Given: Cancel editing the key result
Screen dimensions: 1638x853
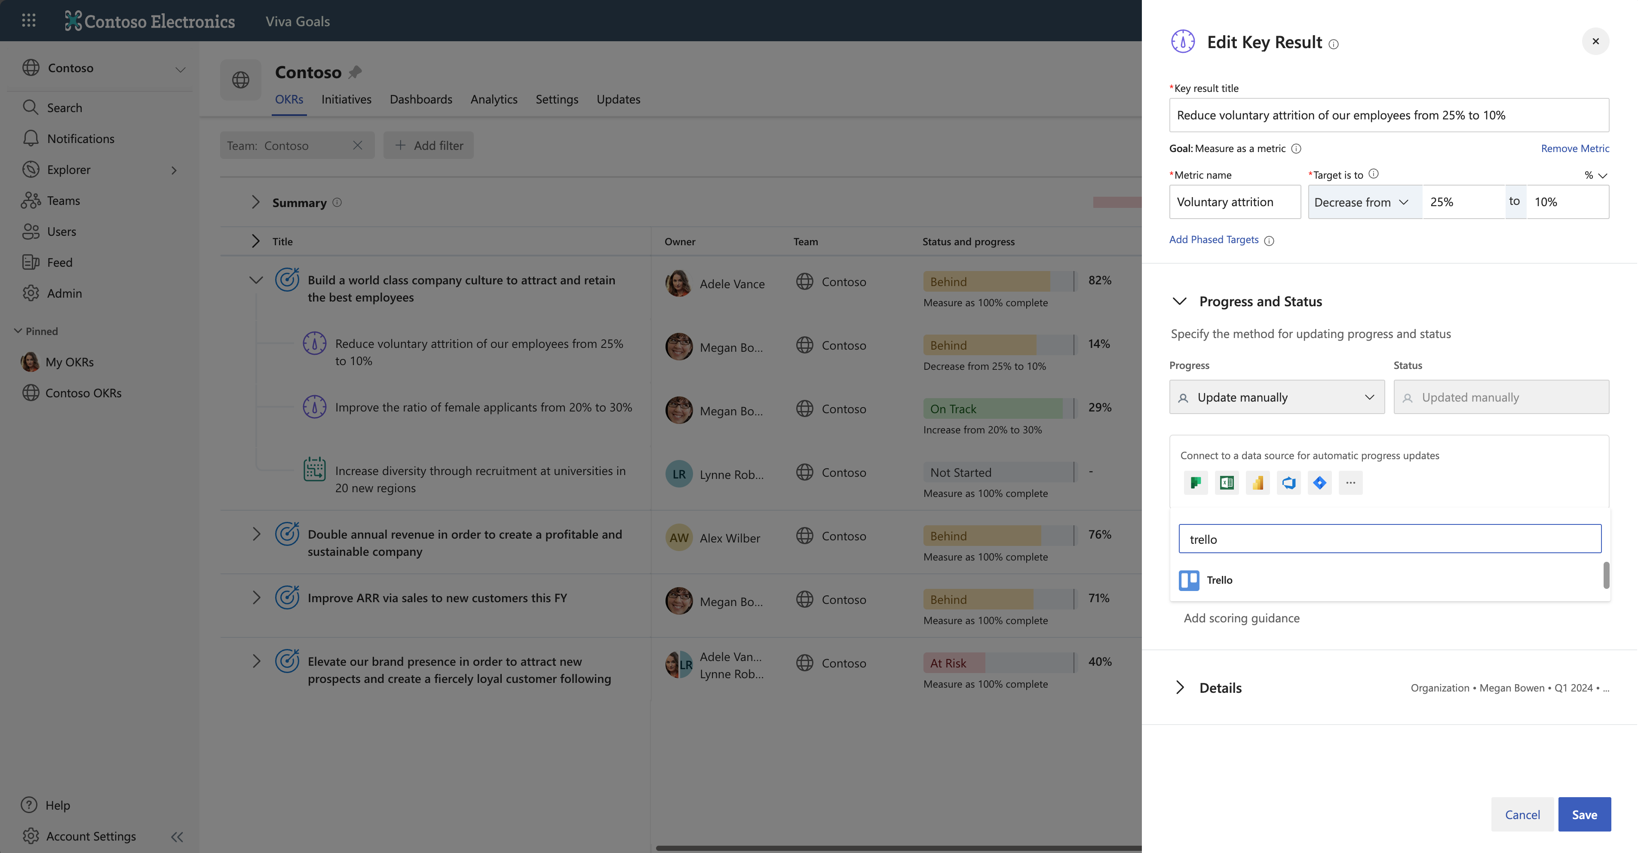Looking at the screenshot, I should [1521, 814].
